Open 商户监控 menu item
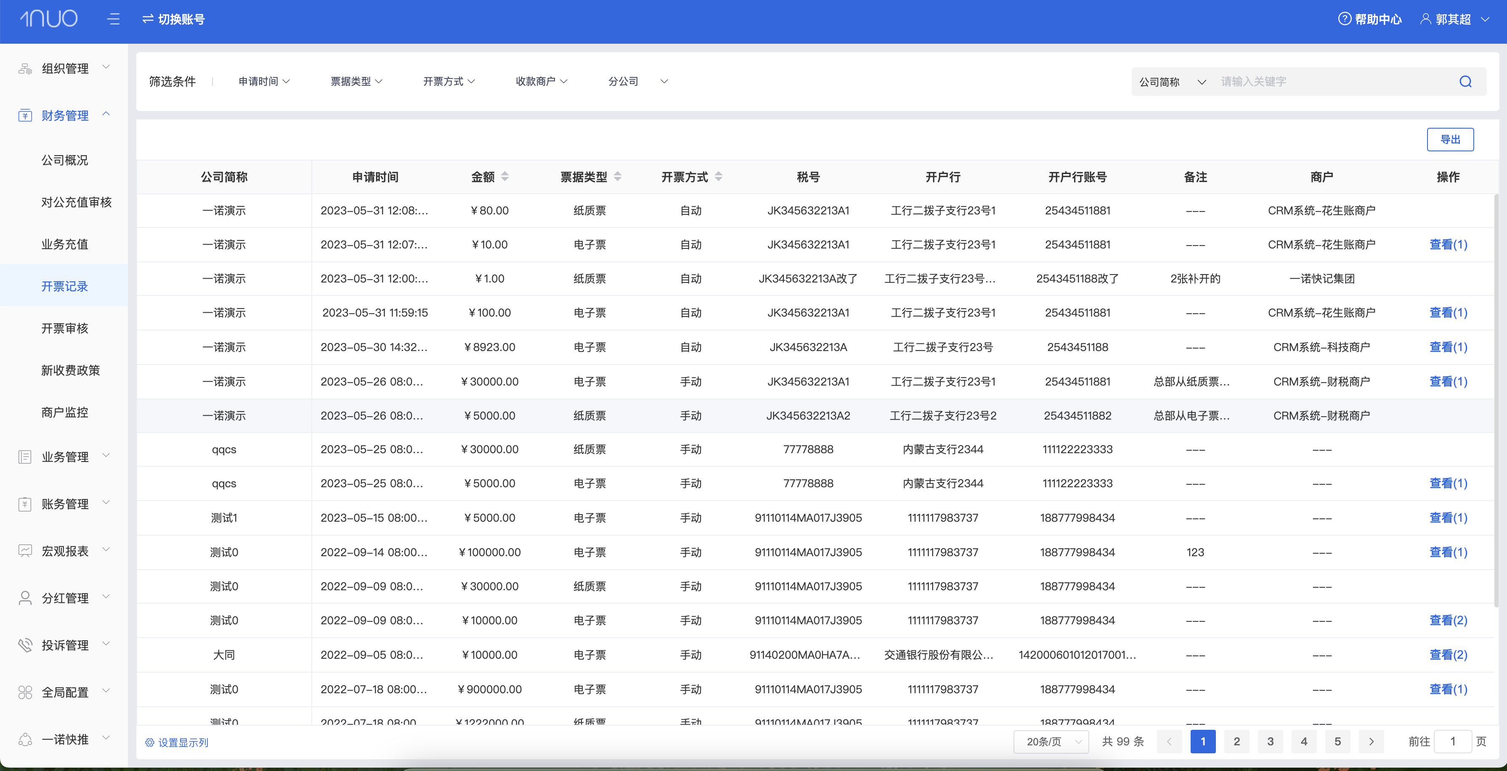 click(x=64, y=412)
